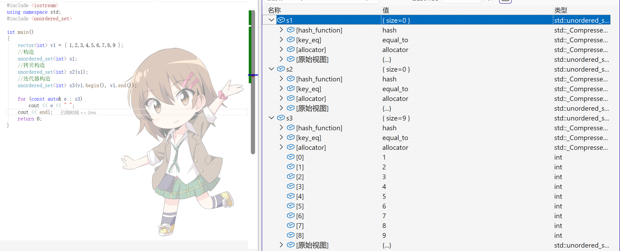
Task: Click cube icon of s1 [key_eq]
Action: pyautogui.click(x=291, y=40)
